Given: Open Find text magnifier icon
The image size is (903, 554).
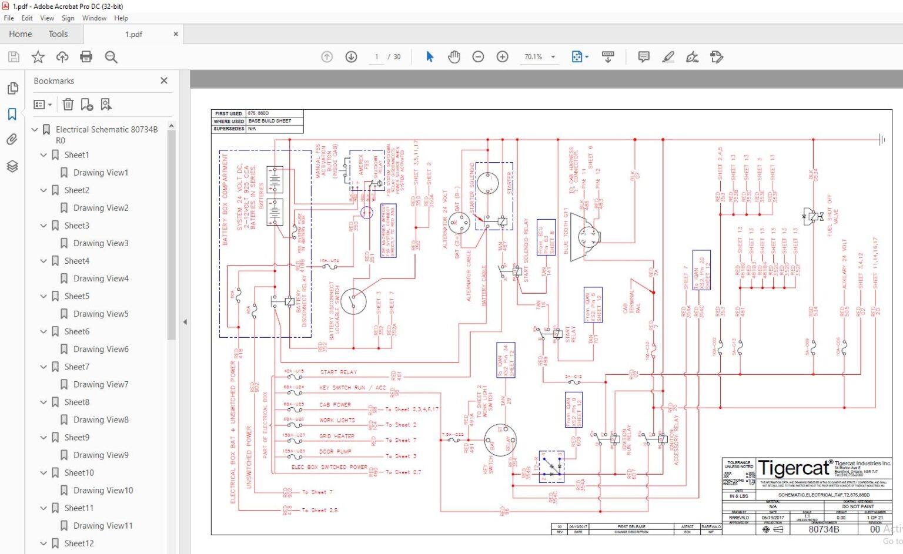Looking at the screenshot, I should 111,57.
